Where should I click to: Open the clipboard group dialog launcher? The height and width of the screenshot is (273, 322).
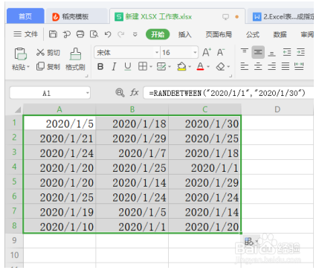87,76
